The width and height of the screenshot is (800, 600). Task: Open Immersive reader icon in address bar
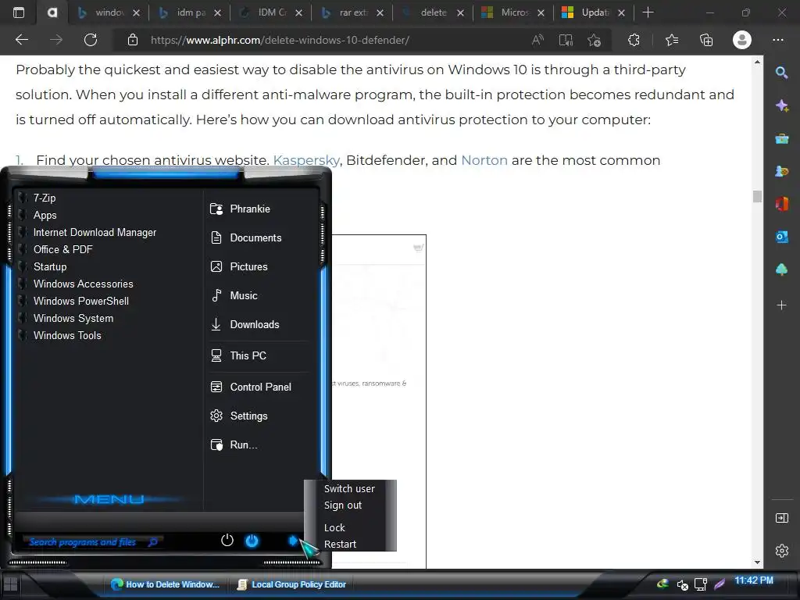(566, 40)
